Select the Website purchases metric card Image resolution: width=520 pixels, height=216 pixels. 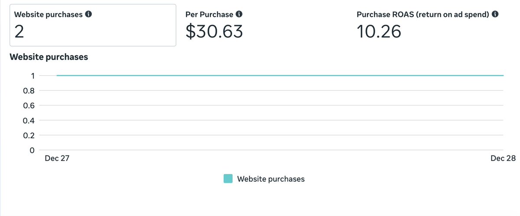93,25
